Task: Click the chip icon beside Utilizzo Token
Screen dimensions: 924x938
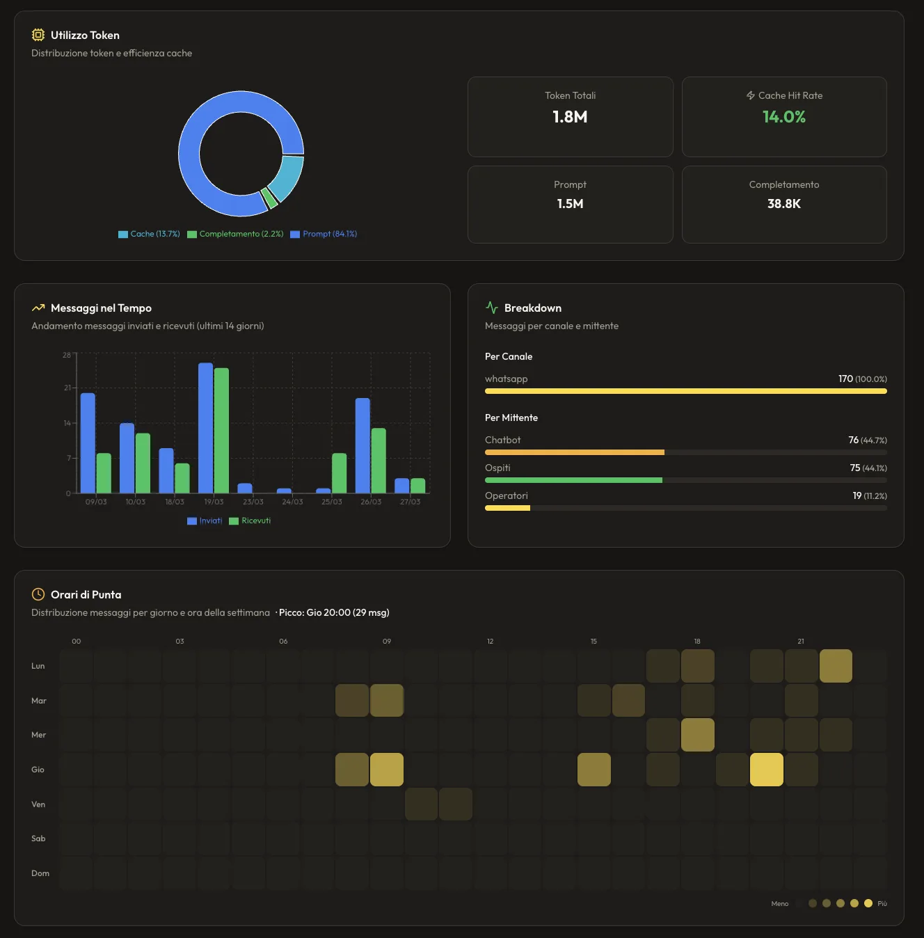Action: [38, 35]
